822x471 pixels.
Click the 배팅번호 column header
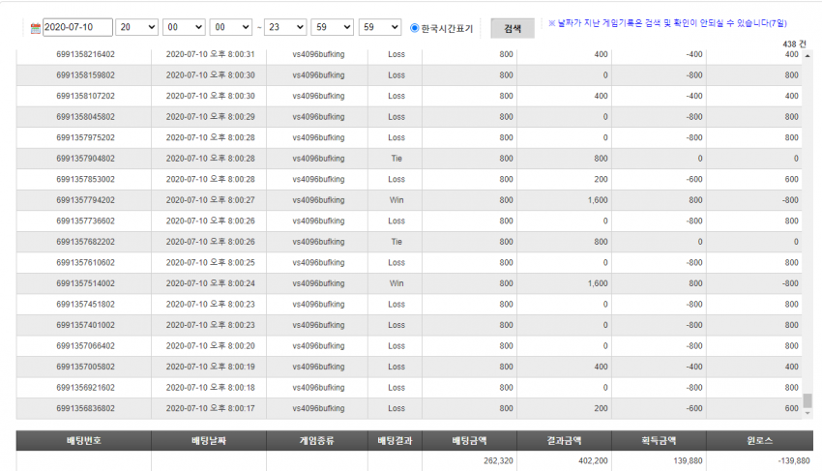click(x=84, y=441)
